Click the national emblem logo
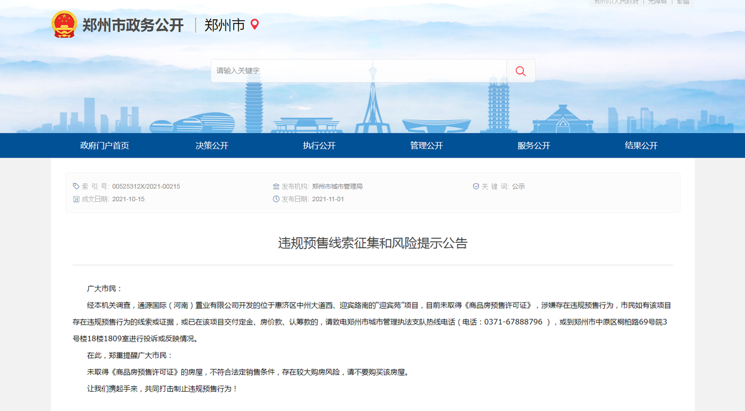 click(63, 25)
